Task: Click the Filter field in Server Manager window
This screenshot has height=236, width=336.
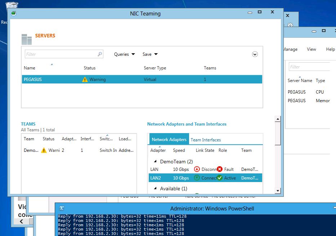Action: pyautogui.click(x=309, y=67)
